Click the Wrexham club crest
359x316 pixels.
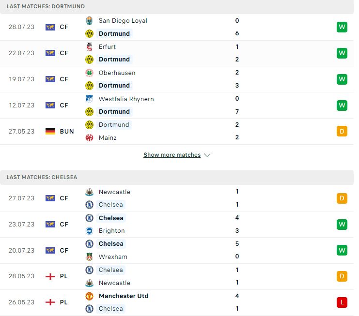(89, 257)
